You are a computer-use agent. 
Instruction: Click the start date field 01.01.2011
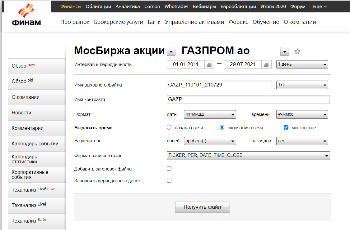(x=185, y=64)
